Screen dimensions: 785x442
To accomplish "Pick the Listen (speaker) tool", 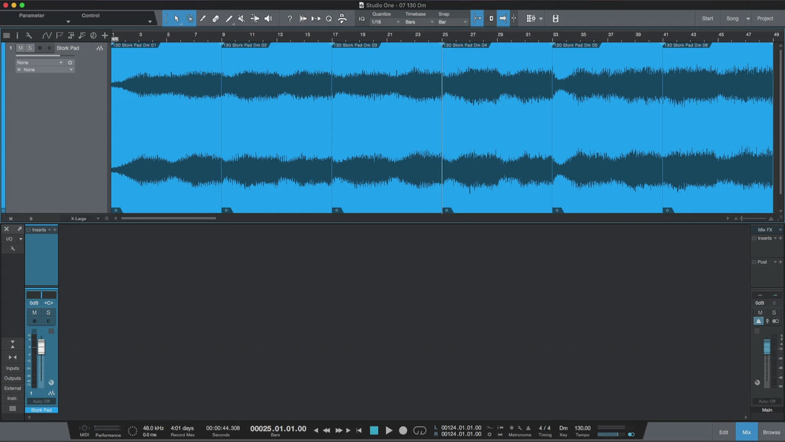I will click(268, 19).
